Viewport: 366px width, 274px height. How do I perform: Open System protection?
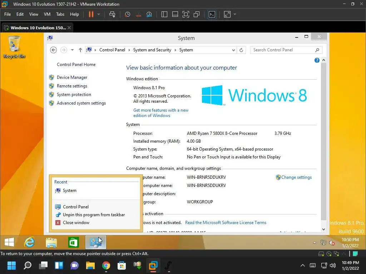pyautogui.click(x=74, y=94)
